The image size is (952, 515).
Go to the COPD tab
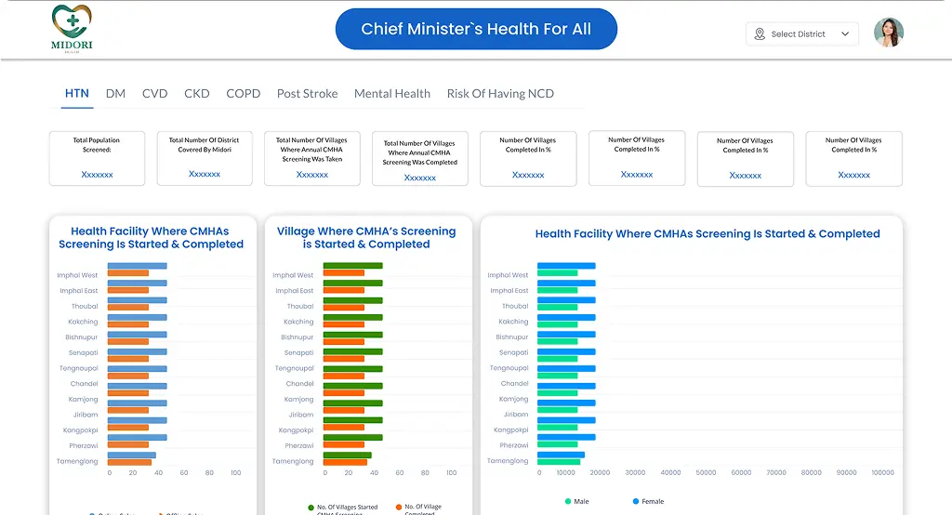tap(243, 94)
